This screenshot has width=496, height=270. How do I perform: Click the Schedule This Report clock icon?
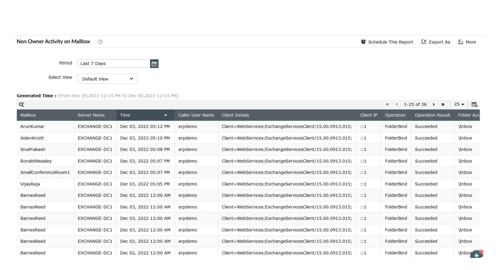coord(363,42)
